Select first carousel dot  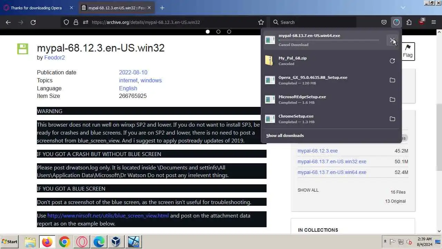click(208, 31)
